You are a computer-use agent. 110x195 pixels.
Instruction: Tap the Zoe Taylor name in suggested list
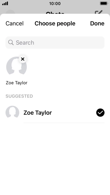pyautogui.click(x=38, y=113)
